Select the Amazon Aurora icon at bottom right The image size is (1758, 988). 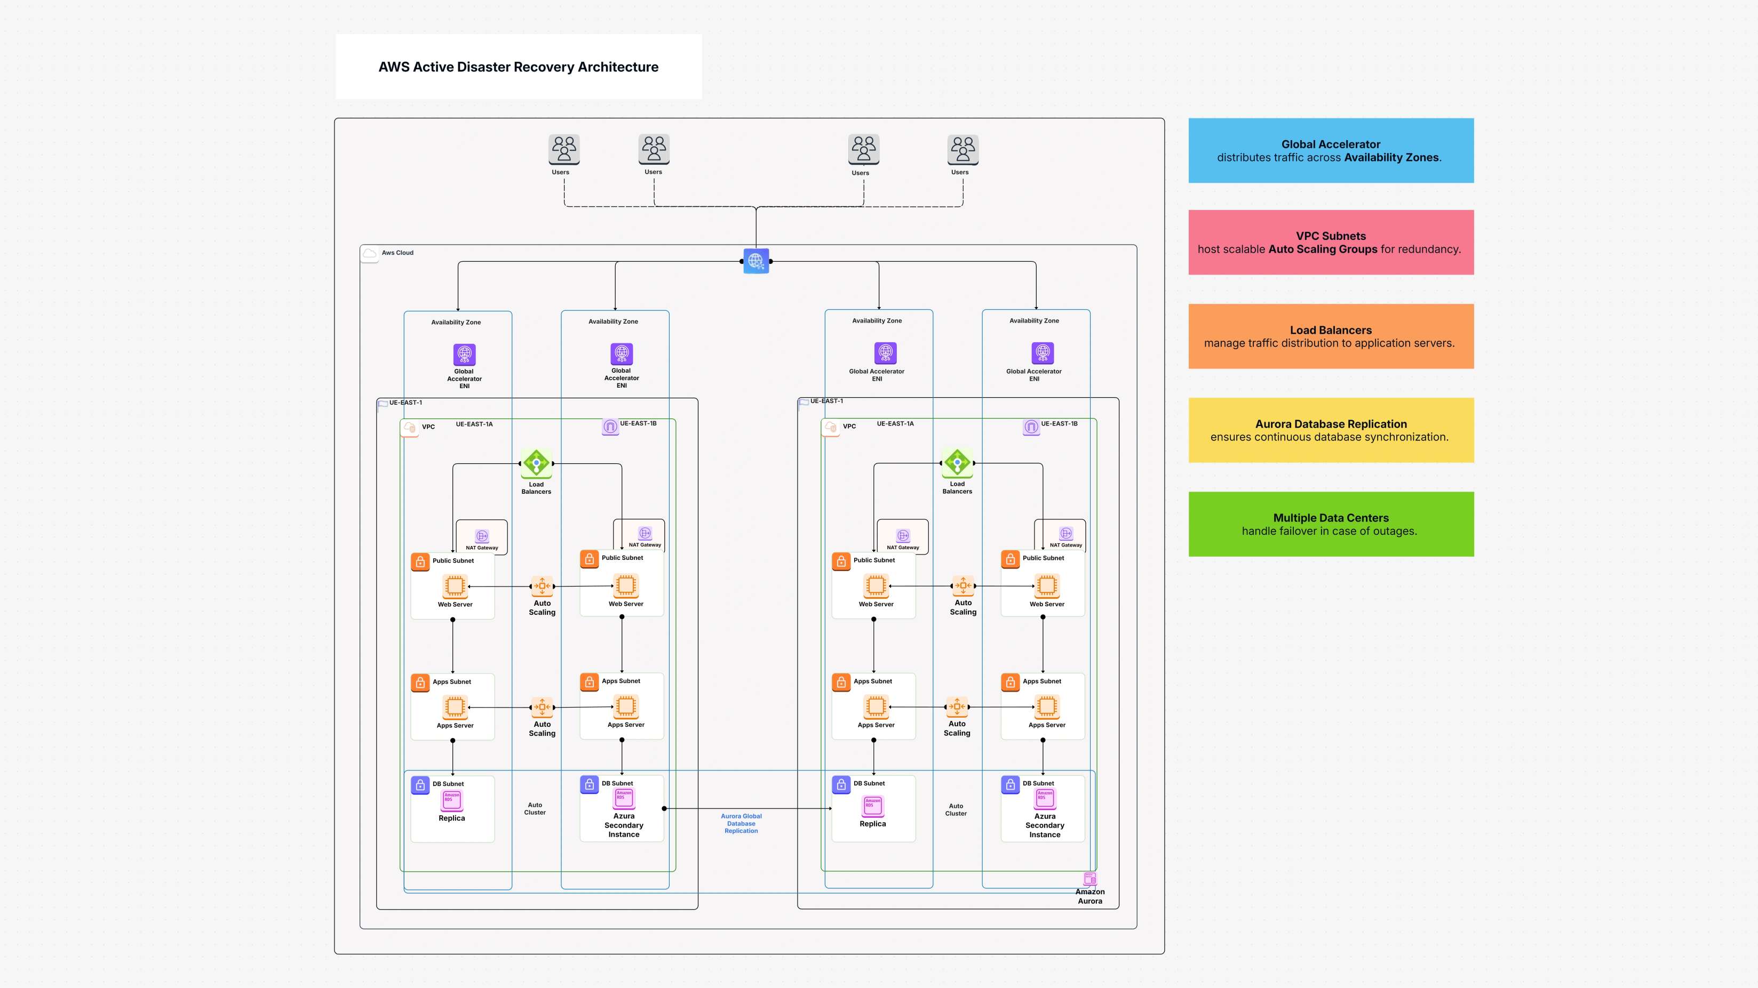(x=1090, y=878)
